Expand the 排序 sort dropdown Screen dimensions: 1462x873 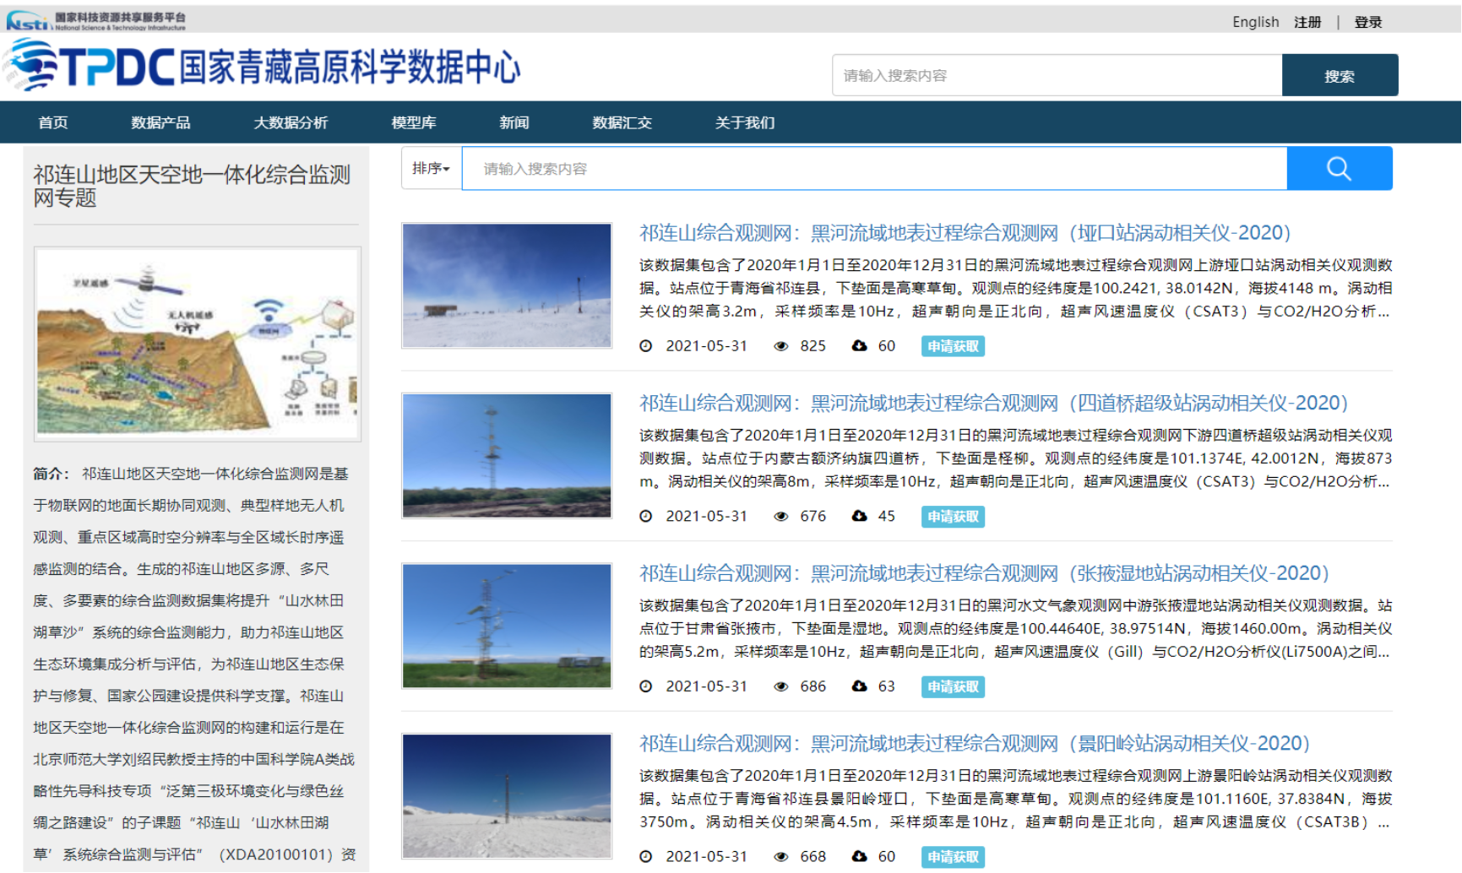[431, 169]
